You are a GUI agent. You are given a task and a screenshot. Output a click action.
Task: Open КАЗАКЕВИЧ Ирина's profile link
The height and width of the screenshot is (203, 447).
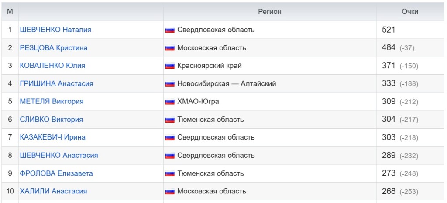pyautogui.click(x=52, y=137)
